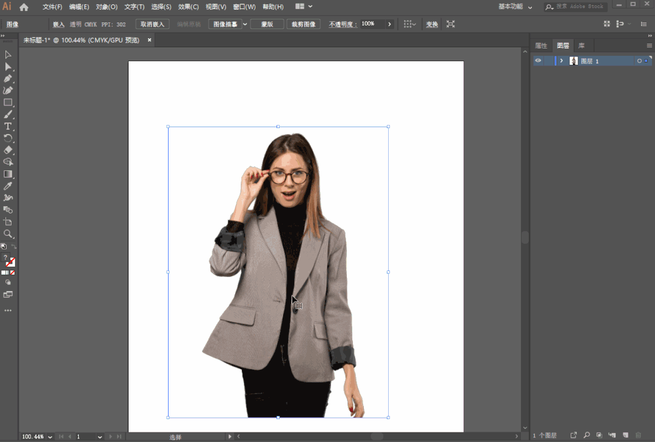Click the Home icon

click(x=24, y=7)
